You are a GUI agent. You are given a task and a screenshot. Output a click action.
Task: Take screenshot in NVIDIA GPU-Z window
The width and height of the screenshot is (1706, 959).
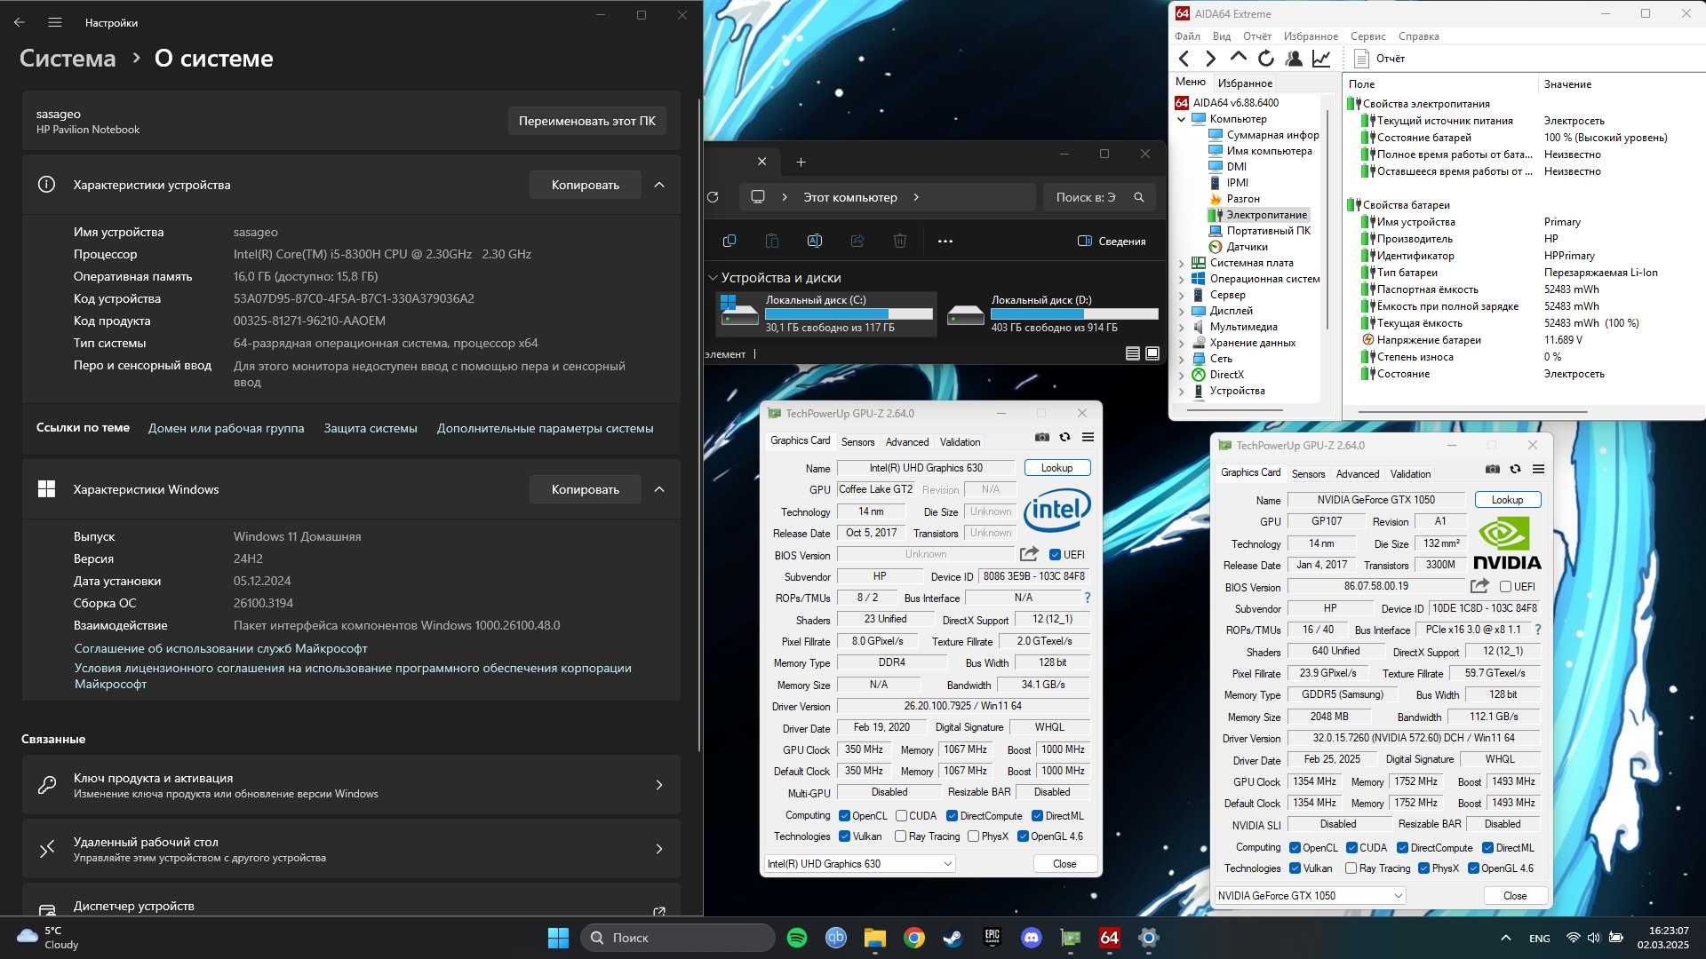coord(1492,469)
